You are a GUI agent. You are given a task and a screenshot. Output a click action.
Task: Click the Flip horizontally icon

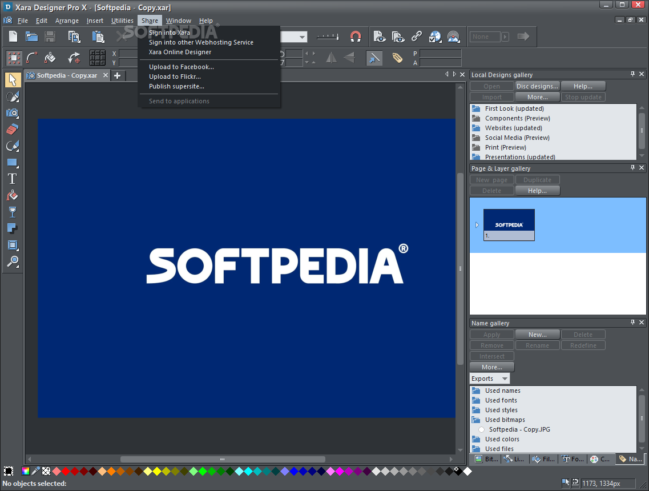[331, 58]
